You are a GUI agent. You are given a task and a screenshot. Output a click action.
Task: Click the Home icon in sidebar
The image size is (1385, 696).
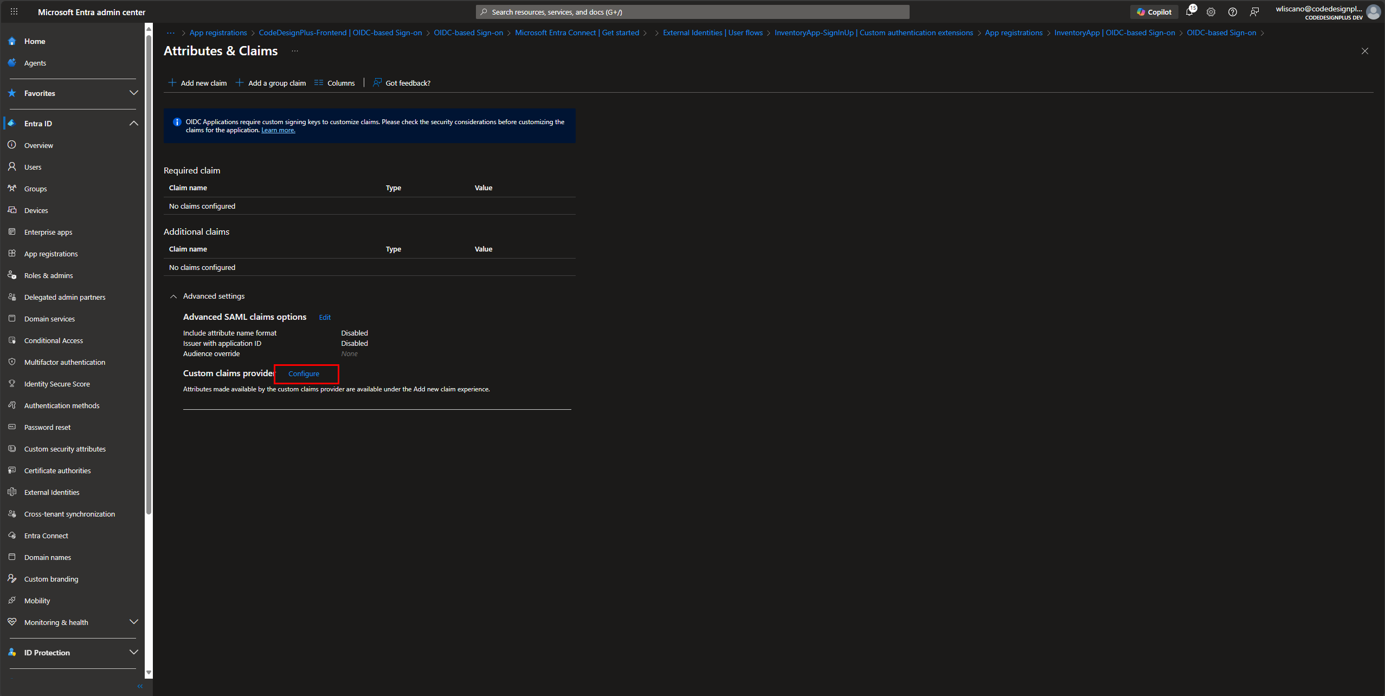tap(12, 41)
